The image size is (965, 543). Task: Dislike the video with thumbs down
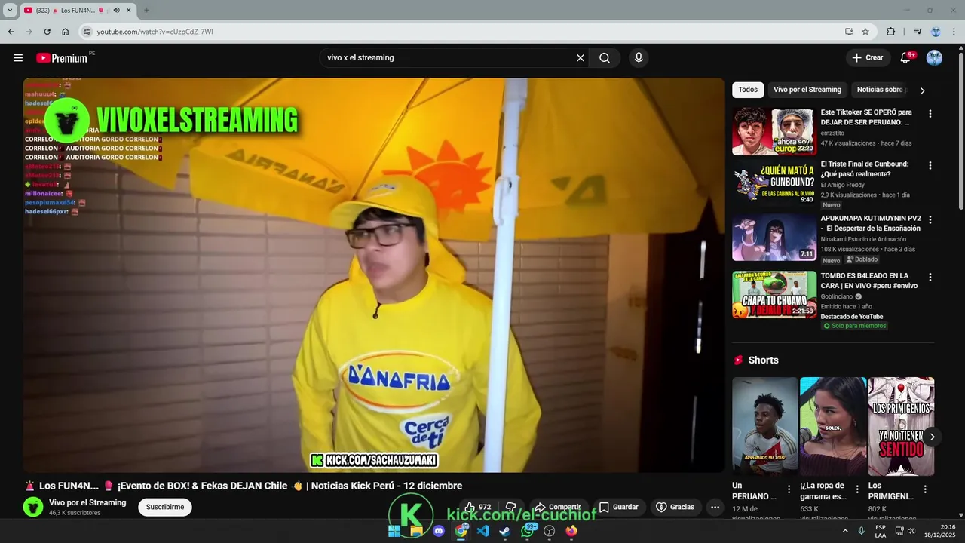511,508
